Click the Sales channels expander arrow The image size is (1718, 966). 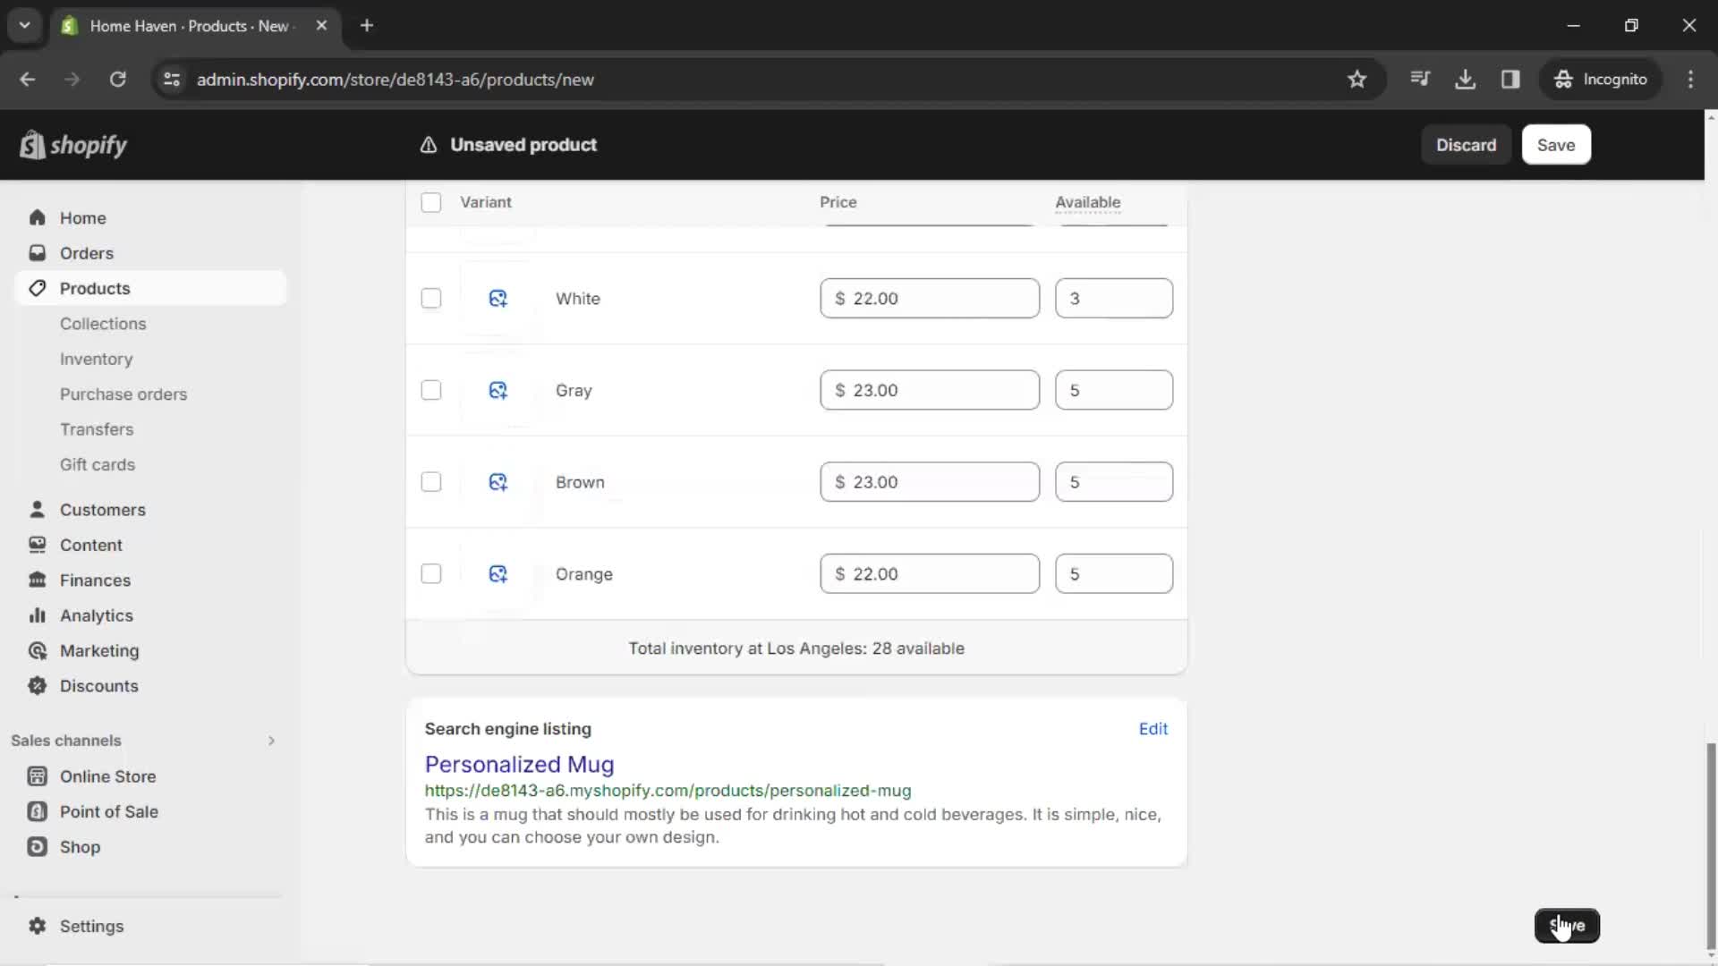pyautogui.click(x=269, y=740)
